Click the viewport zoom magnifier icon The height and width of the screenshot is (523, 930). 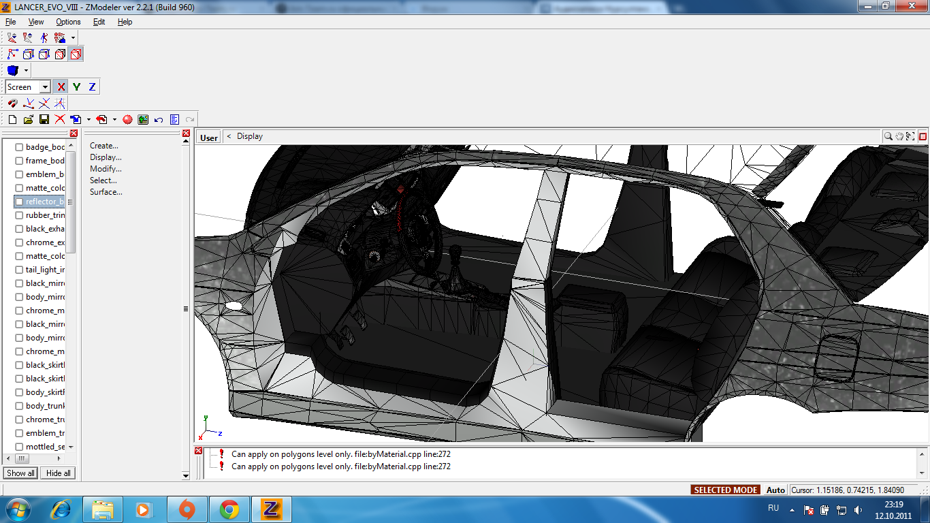coord(888,136)
